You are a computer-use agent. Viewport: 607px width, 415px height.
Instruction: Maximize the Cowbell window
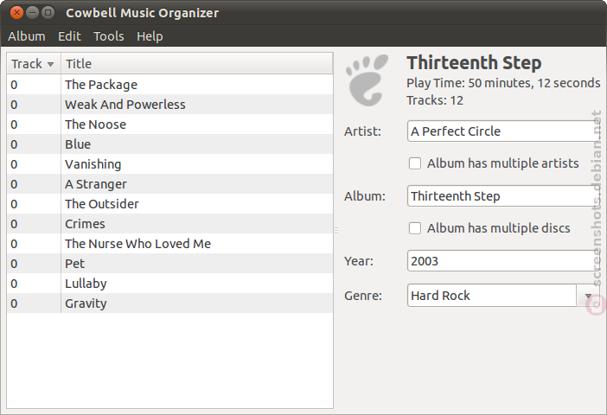pos(48,13)
